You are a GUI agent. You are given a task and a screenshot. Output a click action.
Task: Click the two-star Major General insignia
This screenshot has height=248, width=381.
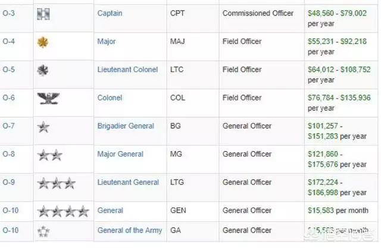[50, 155]
